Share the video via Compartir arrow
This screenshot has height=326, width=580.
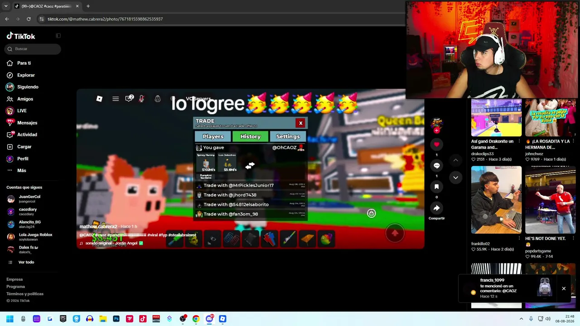pyautogui.click(x=436, y=208)
